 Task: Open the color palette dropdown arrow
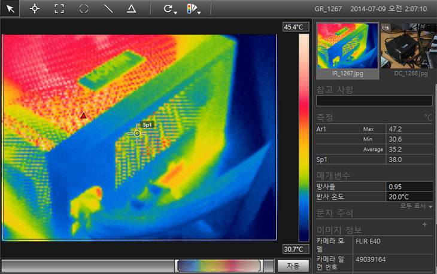199,13
